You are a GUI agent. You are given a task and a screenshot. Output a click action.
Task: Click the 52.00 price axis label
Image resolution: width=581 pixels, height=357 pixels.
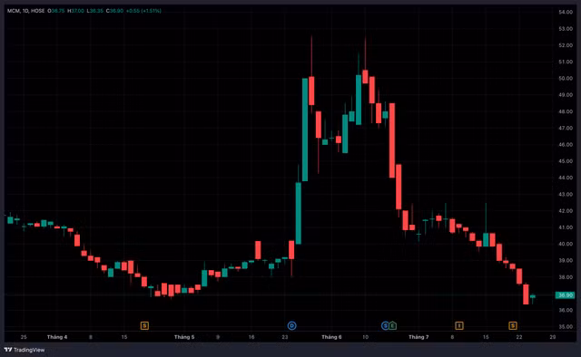pyautogui.click(x=566, y=45)
